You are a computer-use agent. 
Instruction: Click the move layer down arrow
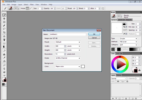point(116,98)
